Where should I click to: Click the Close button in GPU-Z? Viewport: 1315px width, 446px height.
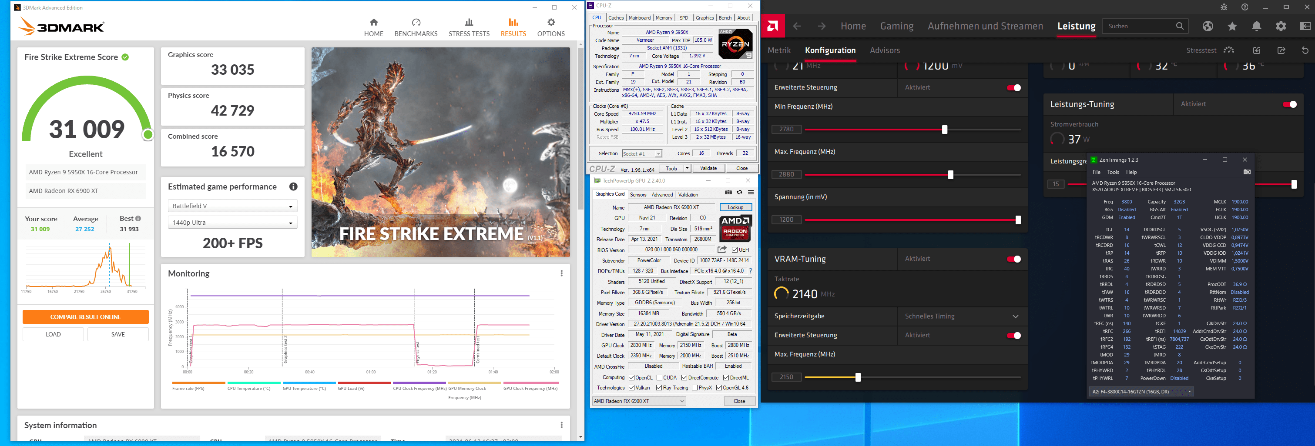739,401
